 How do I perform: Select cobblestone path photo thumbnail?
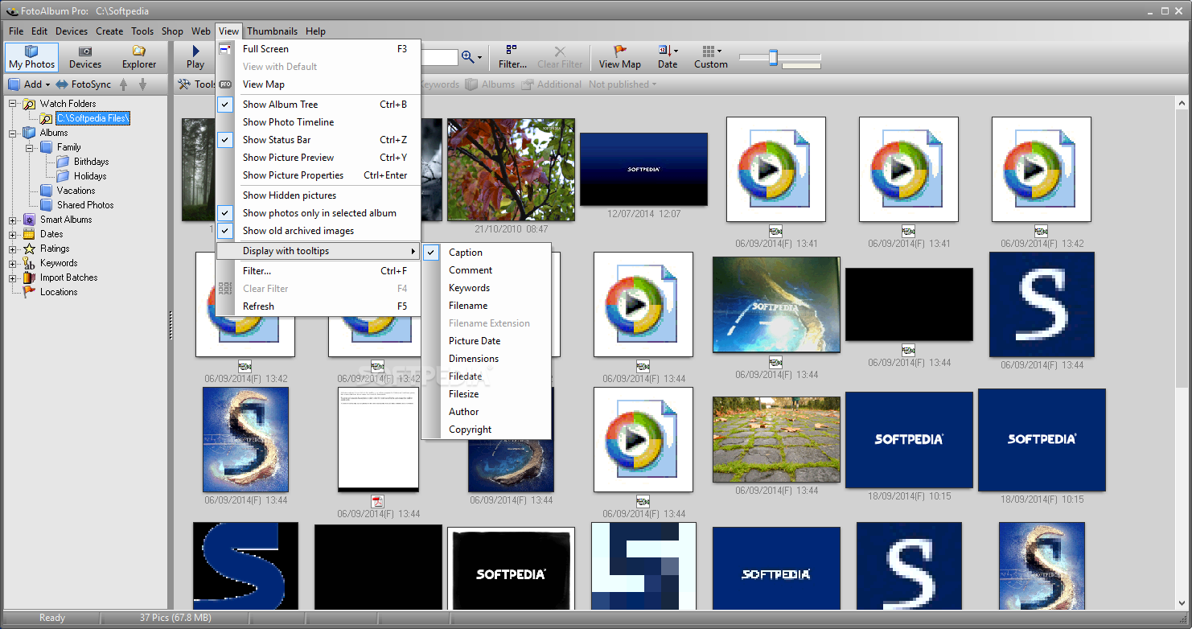[776, 439]
